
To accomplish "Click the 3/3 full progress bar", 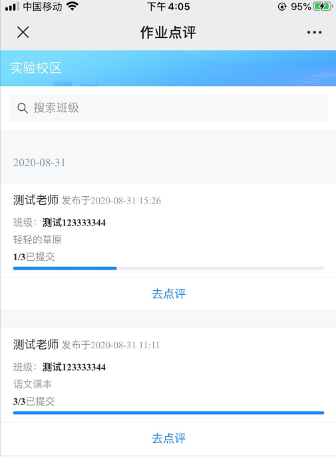I will point(168,413).
